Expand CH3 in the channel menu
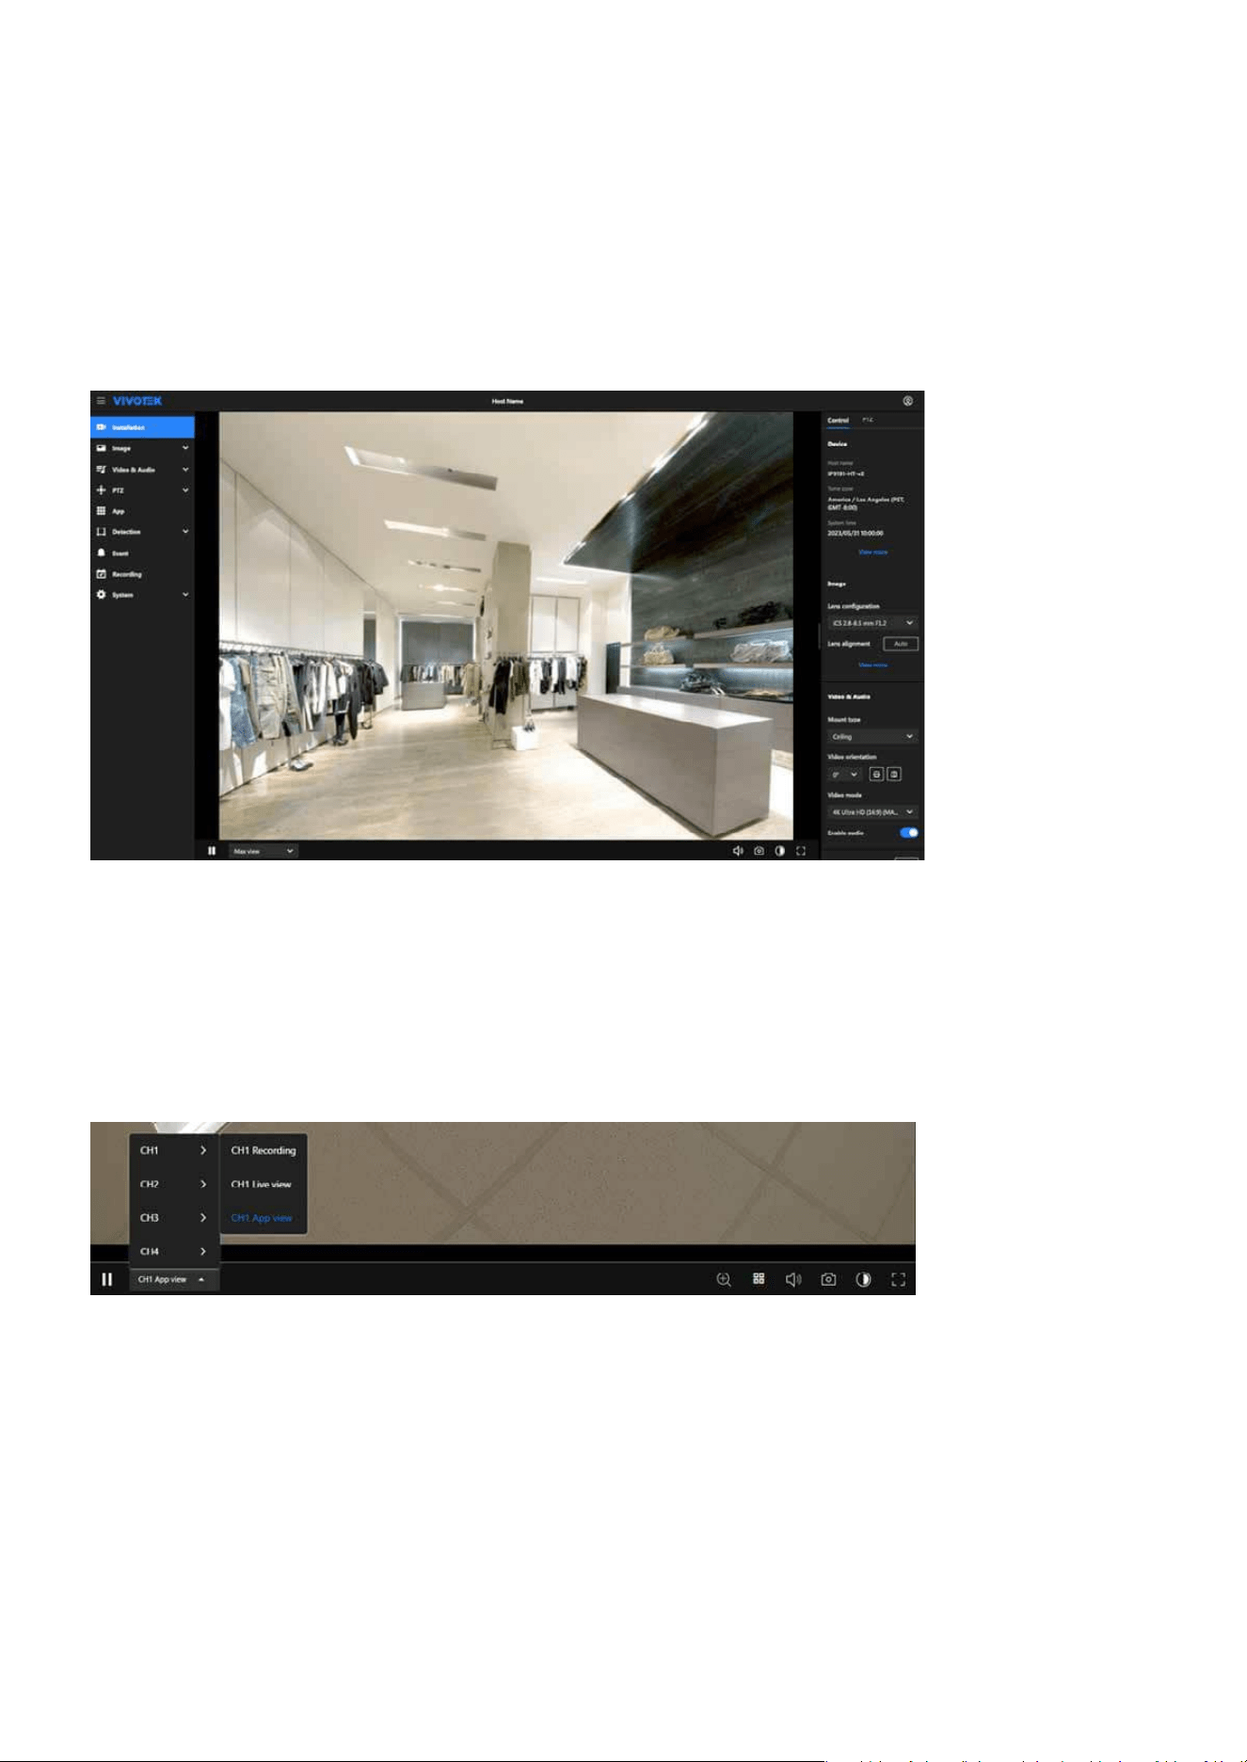Viewport: 1247px width, 1762px height. click(174, 1218)
